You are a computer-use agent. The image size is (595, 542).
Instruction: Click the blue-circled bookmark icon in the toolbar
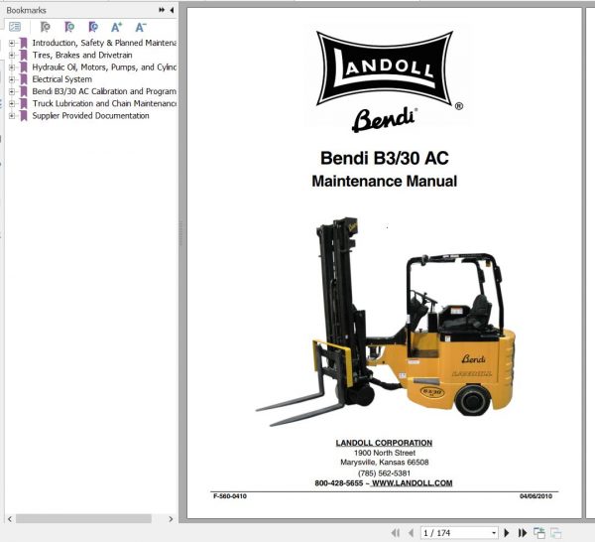[x=93, y=27]
